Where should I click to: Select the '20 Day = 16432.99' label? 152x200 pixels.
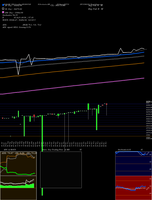(13, 5)
